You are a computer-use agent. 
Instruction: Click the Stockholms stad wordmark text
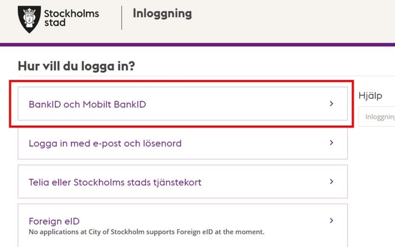tap(71, 18)
